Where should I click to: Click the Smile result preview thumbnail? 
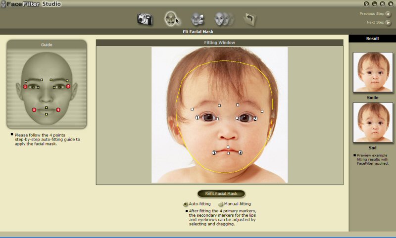[372, 72]
